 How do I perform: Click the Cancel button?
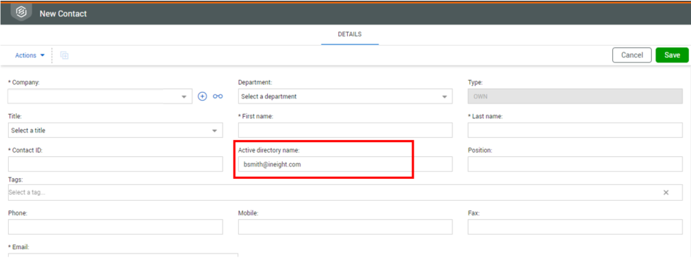point(632,55)
